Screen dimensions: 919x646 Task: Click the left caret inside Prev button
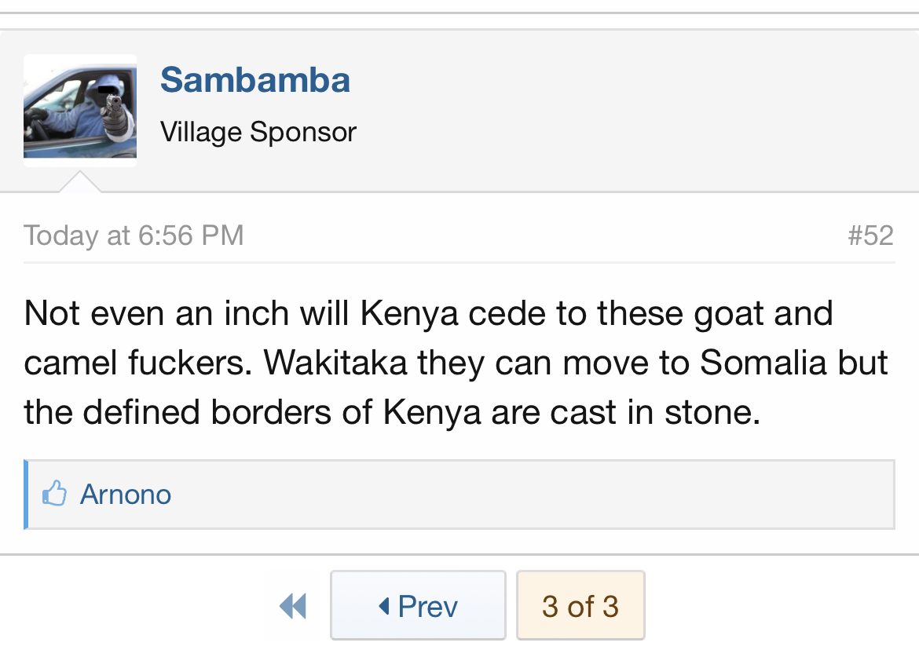[x=384, y=606]
